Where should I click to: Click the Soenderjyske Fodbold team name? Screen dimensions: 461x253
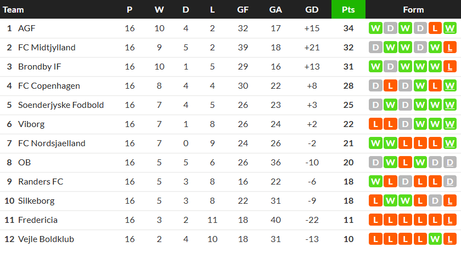(x=61, y=105)
